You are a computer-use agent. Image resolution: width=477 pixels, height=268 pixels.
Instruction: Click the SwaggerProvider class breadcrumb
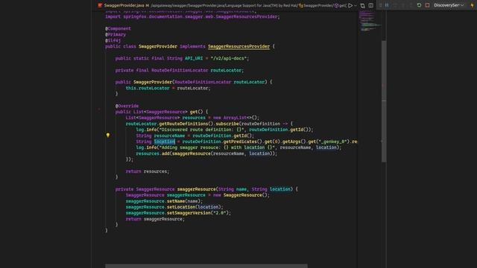coord(316,5)
